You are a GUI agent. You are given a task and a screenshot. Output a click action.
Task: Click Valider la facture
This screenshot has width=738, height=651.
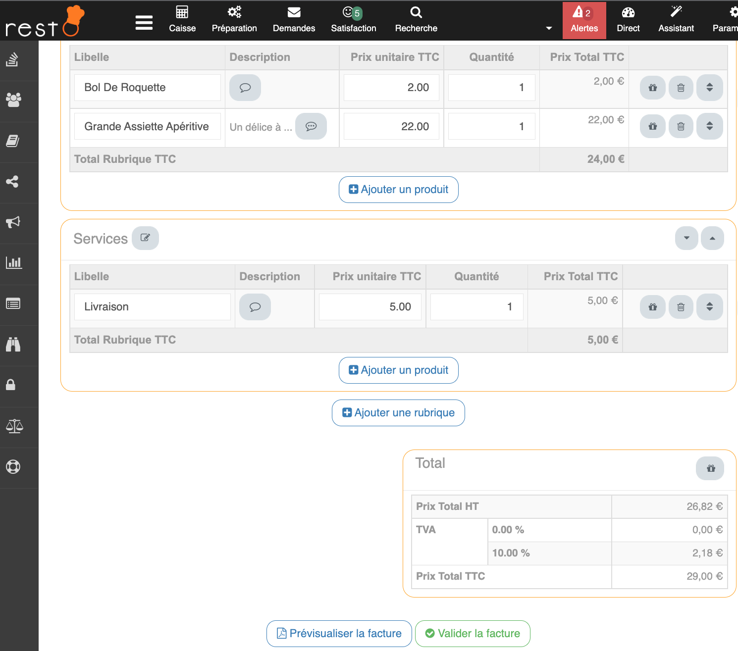pyautogui.click(x=473, y=634)
